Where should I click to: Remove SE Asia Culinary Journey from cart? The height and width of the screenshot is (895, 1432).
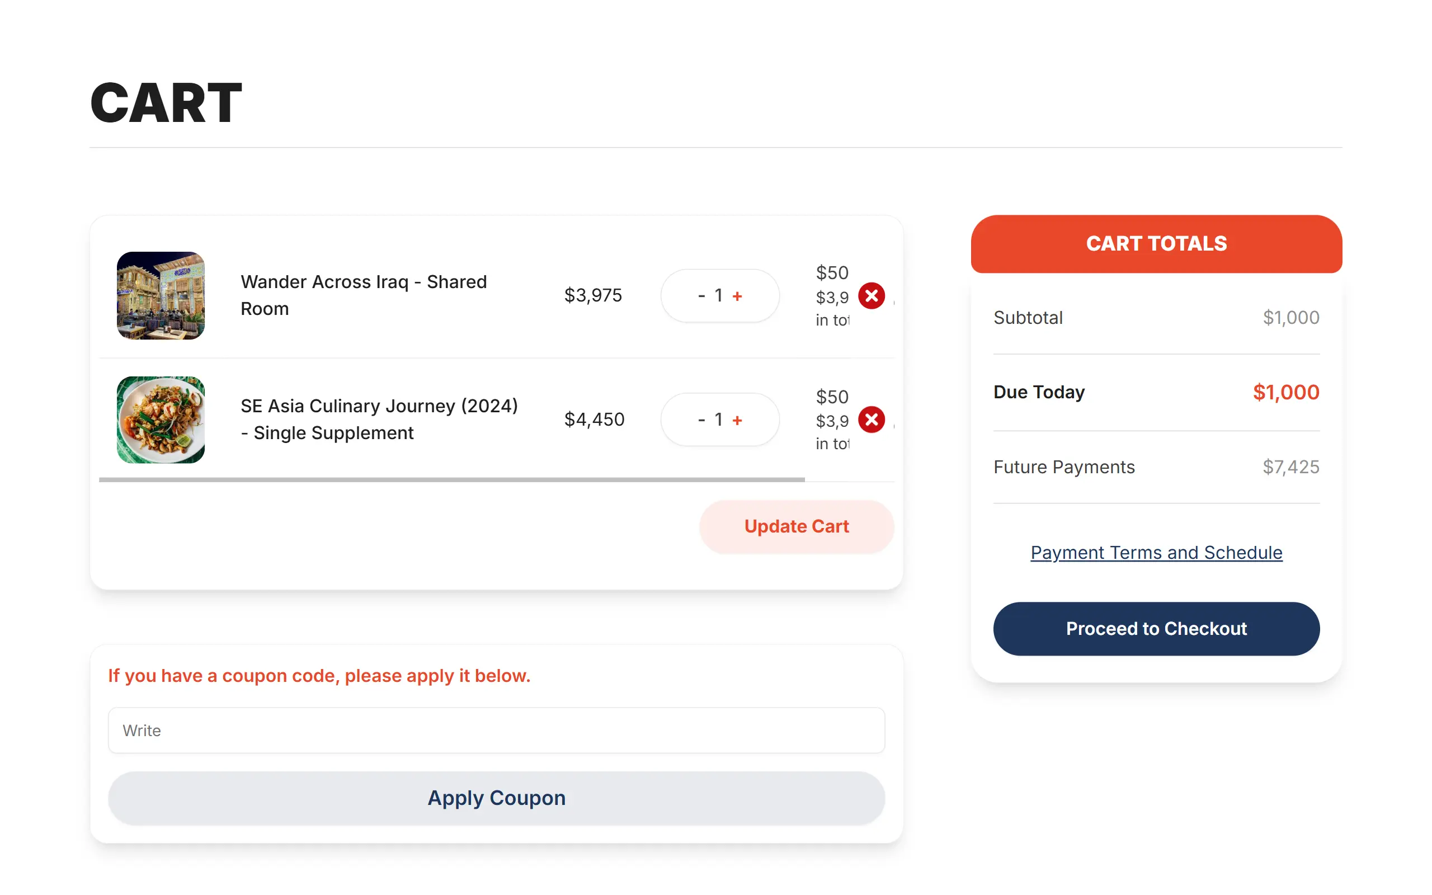point(871,420)
